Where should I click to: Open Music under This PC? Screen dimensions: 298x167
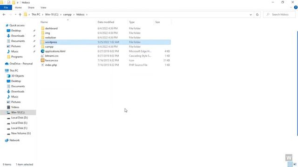[14, 97]
